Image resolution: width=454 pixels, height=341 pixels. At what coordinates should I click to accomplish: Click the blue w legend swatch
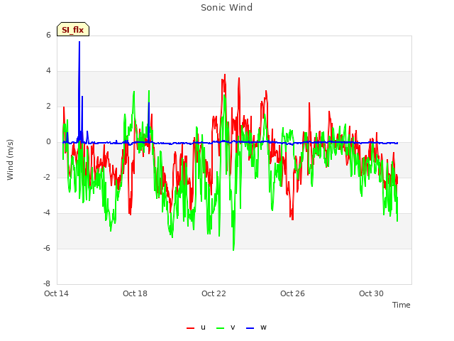(250, 328)
